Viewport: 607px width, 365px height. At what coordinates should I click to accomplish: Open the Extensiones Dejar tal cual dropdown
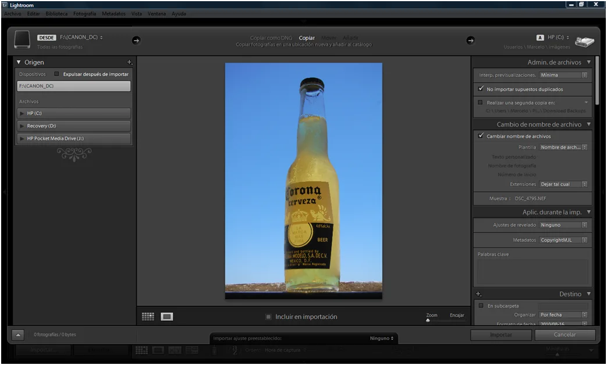coord(563,184)
